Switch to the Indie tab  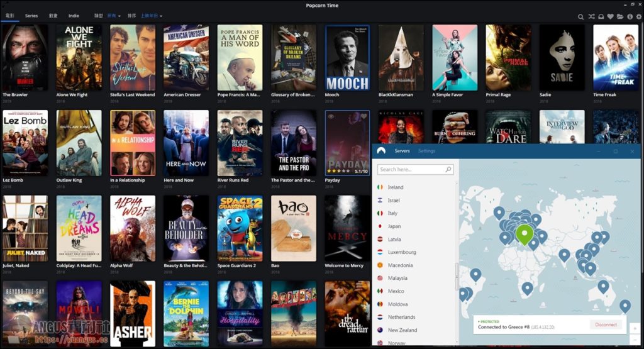pyautogui.click(x=74, y=16)
